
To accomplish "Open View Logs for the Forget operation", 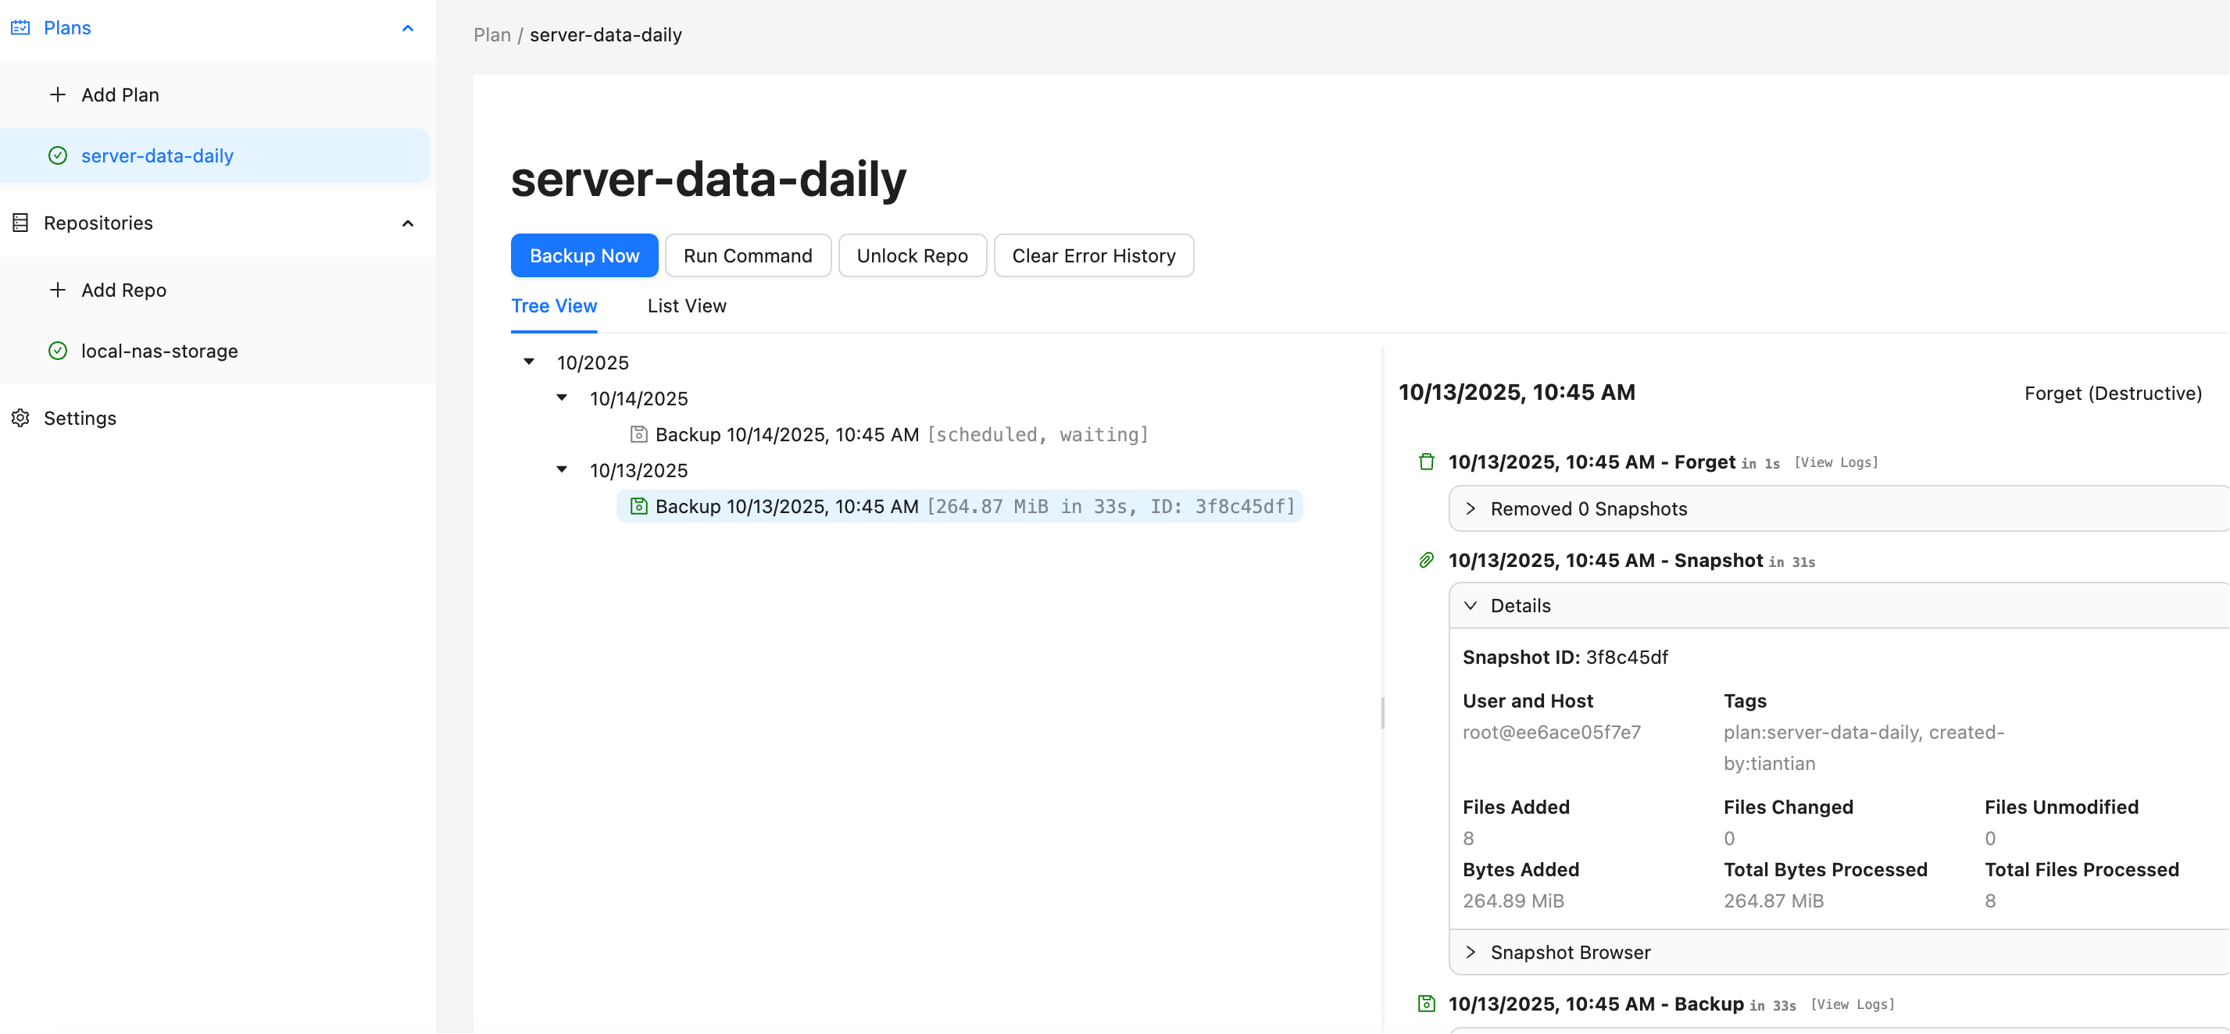I will click(1836, 463).
